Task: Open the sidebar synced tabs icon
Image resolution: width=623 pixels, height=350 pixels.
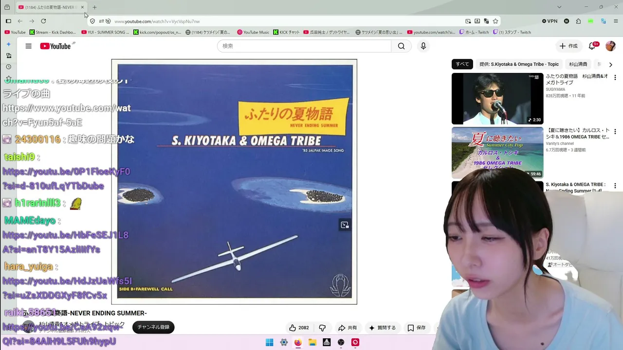Action: click(x=8, y=55)
